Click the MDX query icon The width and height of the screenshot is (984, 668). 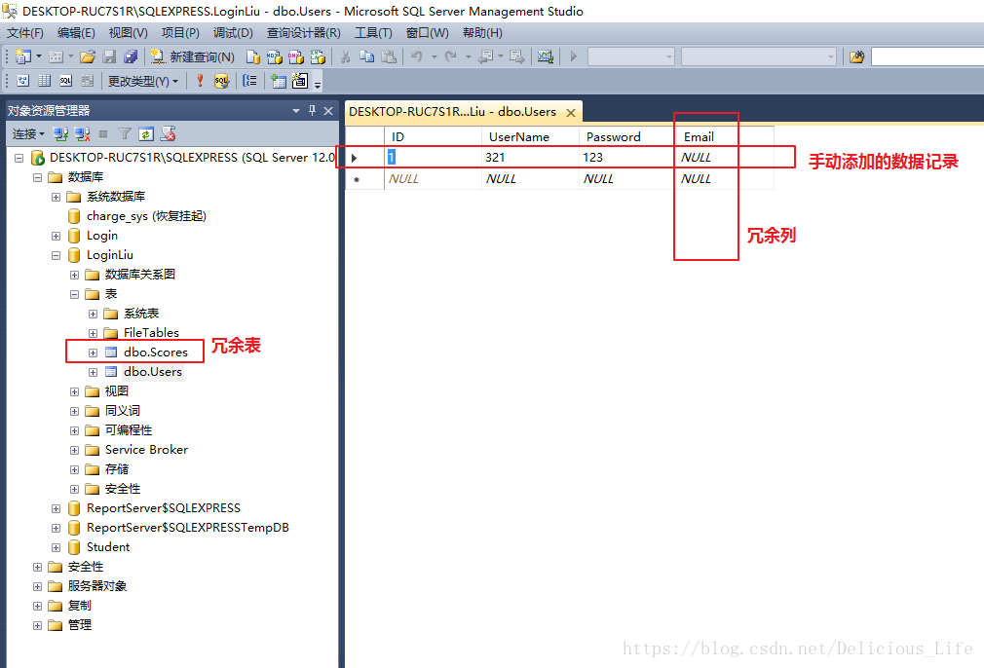tap(274, 56)
